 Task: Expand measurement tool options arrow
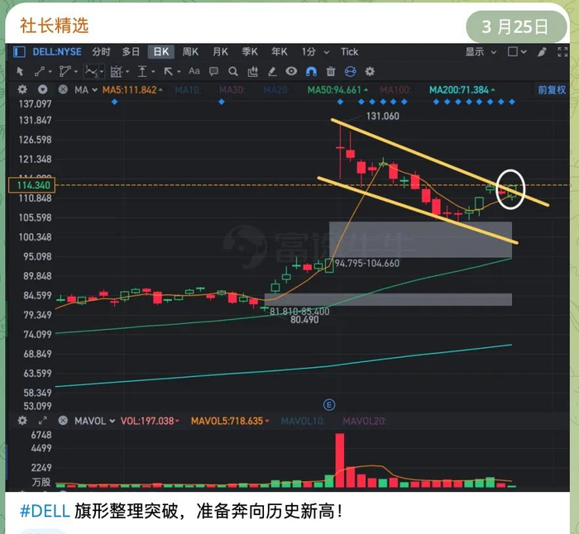[153, 72]
